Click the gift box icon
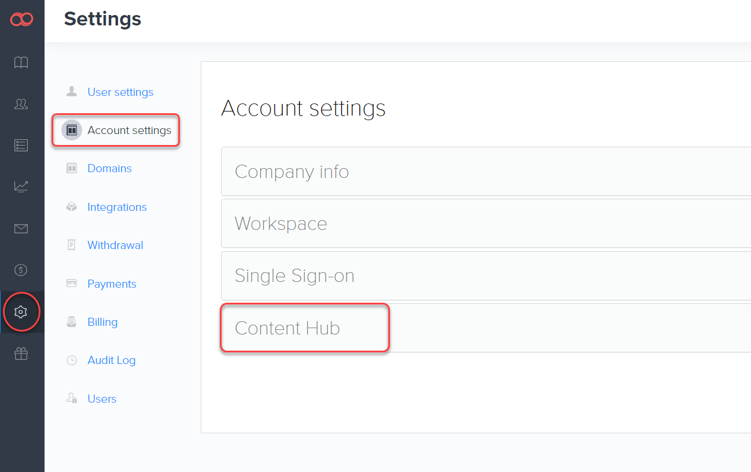Image resolution: width=751 pixels, height=472 pixels. tap(21, 354)
